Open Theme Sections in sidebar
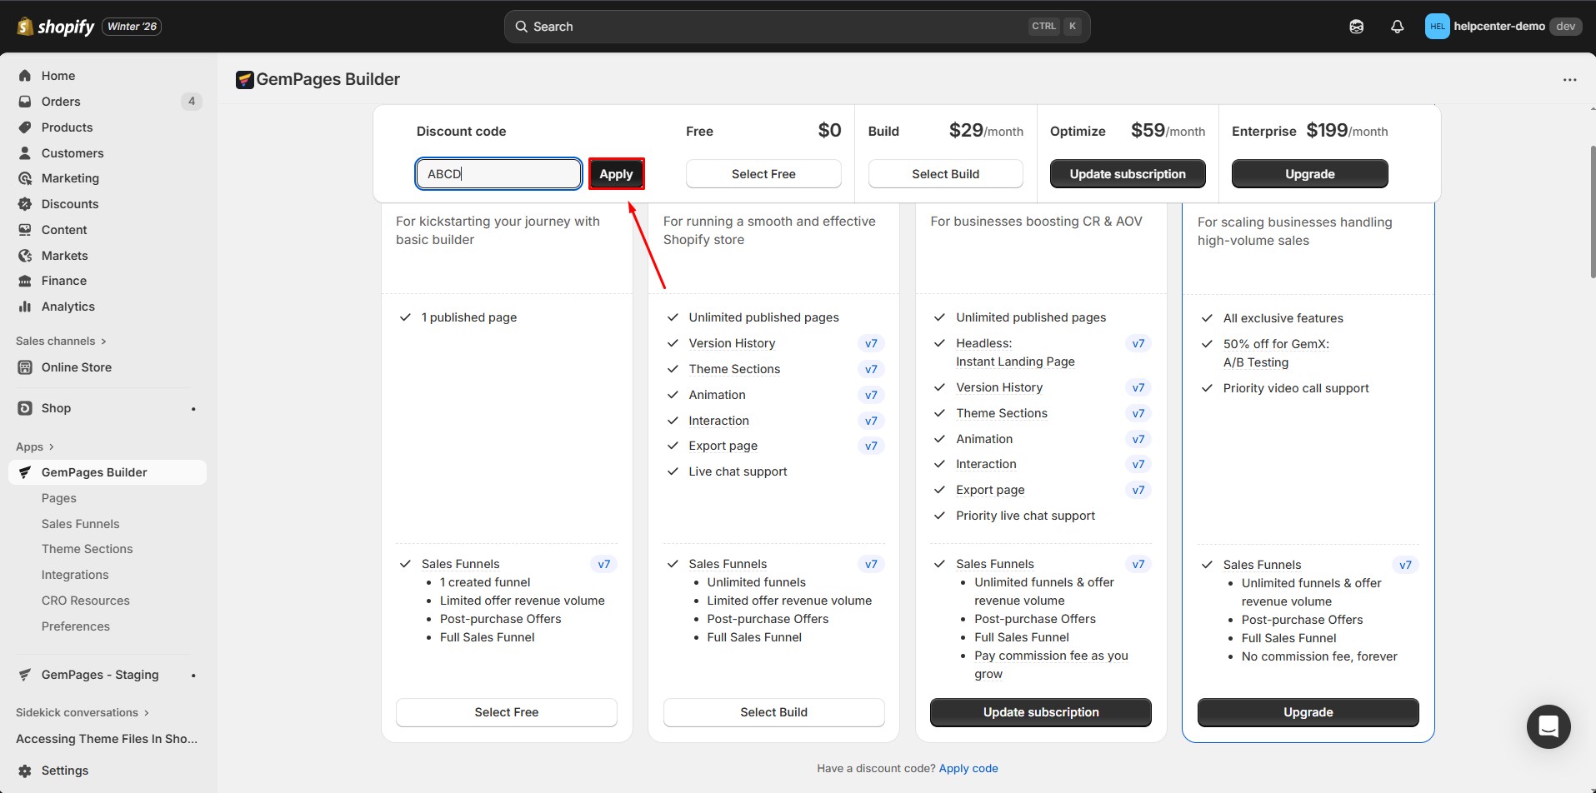Screen dimensions: 1596x793 tap(87, 549)
